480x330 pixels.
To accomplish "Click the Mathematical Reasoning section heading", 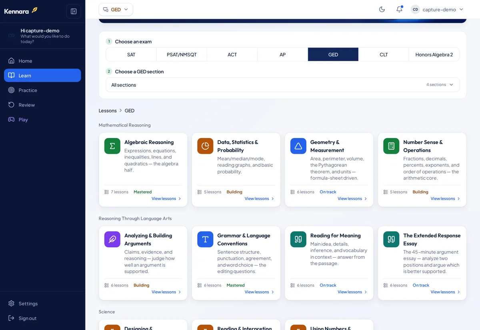I will (125, 125).
